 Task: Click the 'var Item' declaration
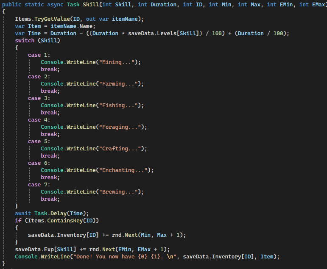point(28,26)
